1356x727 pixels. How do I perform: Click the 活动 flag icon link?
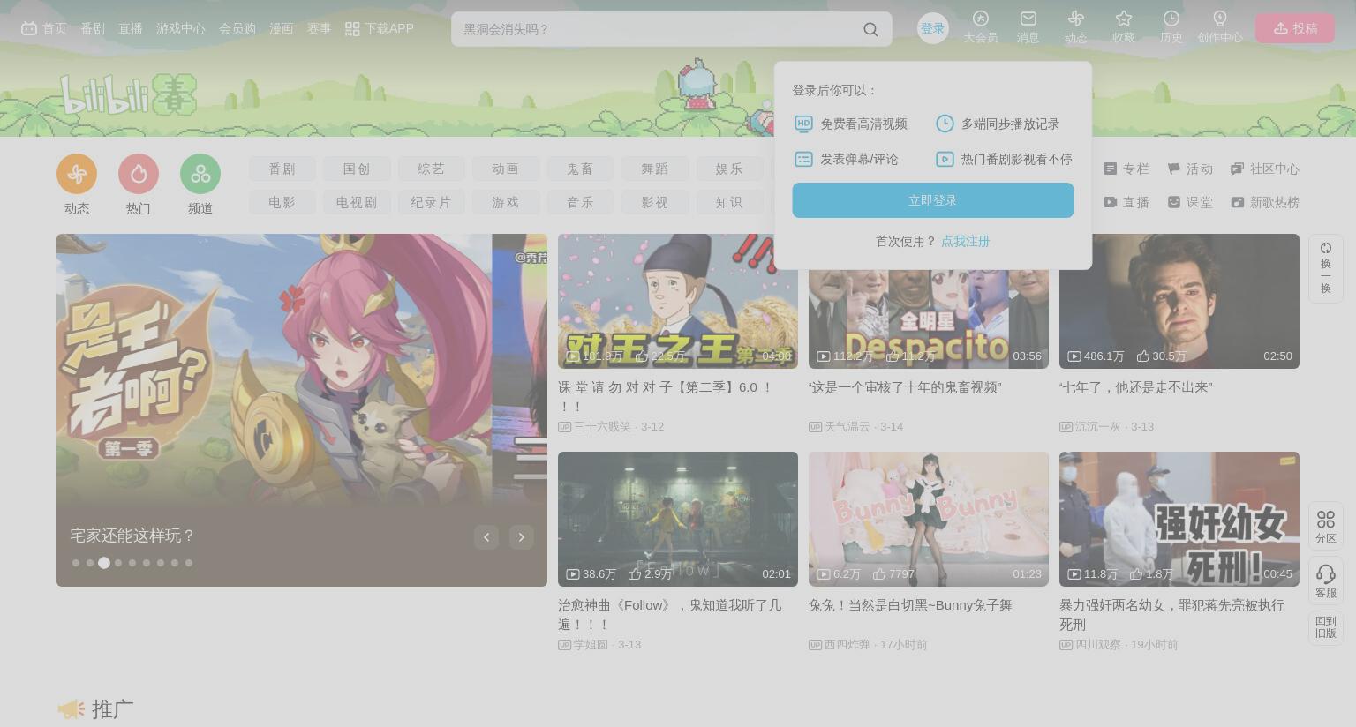coord(1174,169)
